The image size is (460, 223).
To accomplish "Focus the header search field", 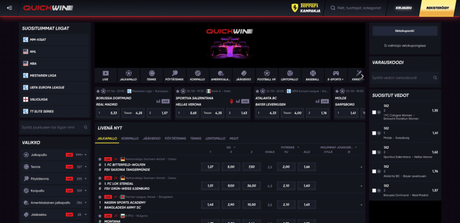I will tap(357, 8).
